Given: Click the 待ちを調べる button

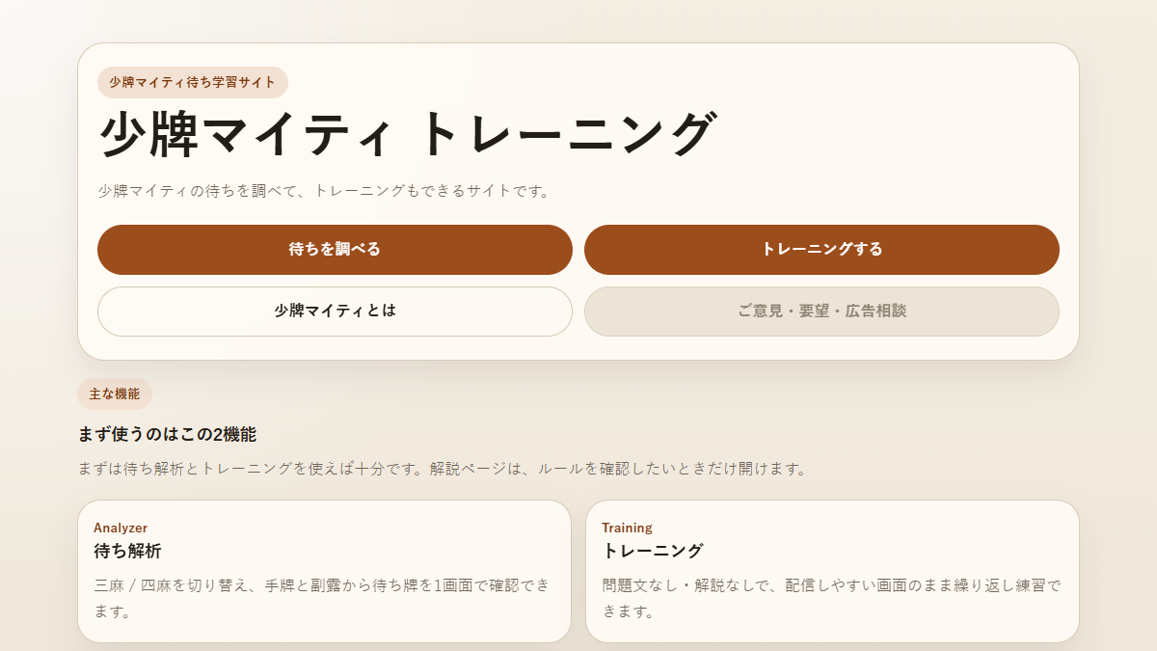Looking at the screenshot, I should [x=334, y=249].
